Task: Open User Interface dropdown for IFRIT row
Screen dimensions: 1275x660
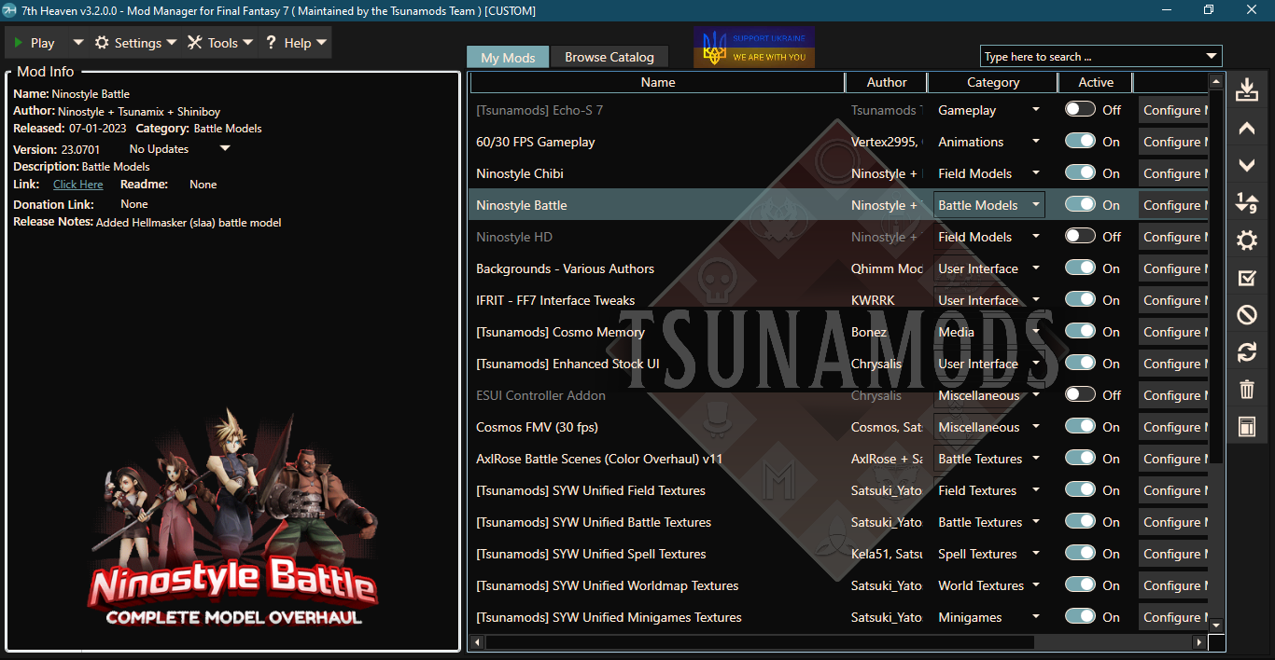Action: click(1036, 300)
